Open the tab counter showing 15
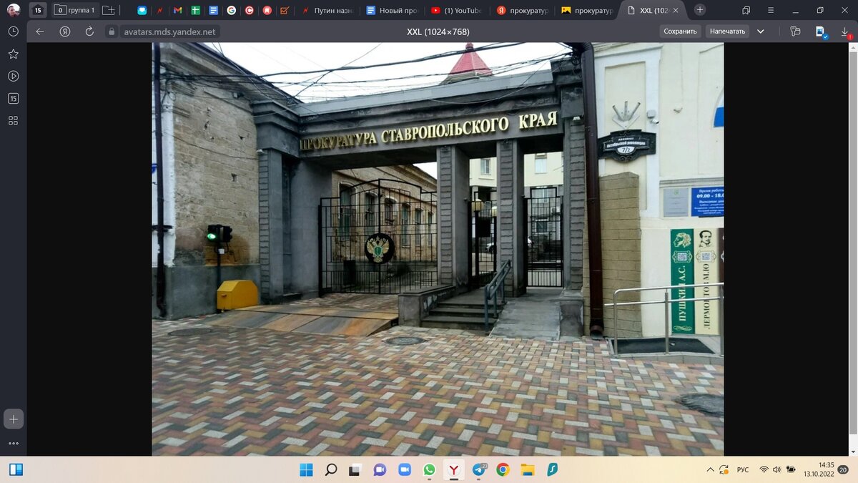Screen dimensions: 858x483 pyautogui.click(x=37, y=10)
